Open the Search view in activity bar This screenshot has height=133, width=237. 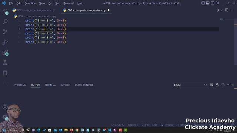coord(5,21)
